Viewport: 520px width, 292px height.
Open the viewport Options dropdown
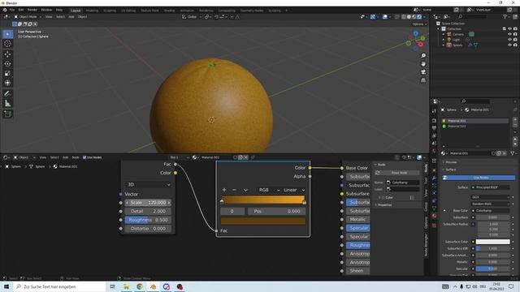coord(419,24)
